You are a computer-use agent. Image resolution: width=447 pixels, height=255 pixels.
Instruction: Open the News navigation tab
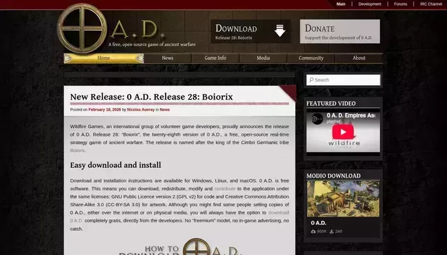click(168, 58)
